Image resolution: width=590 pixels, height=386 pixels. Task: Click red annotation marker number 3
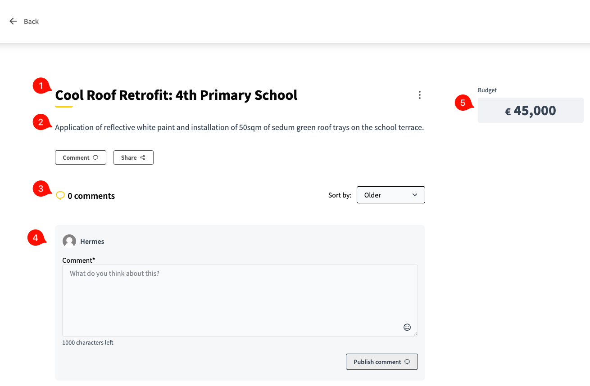41,189
